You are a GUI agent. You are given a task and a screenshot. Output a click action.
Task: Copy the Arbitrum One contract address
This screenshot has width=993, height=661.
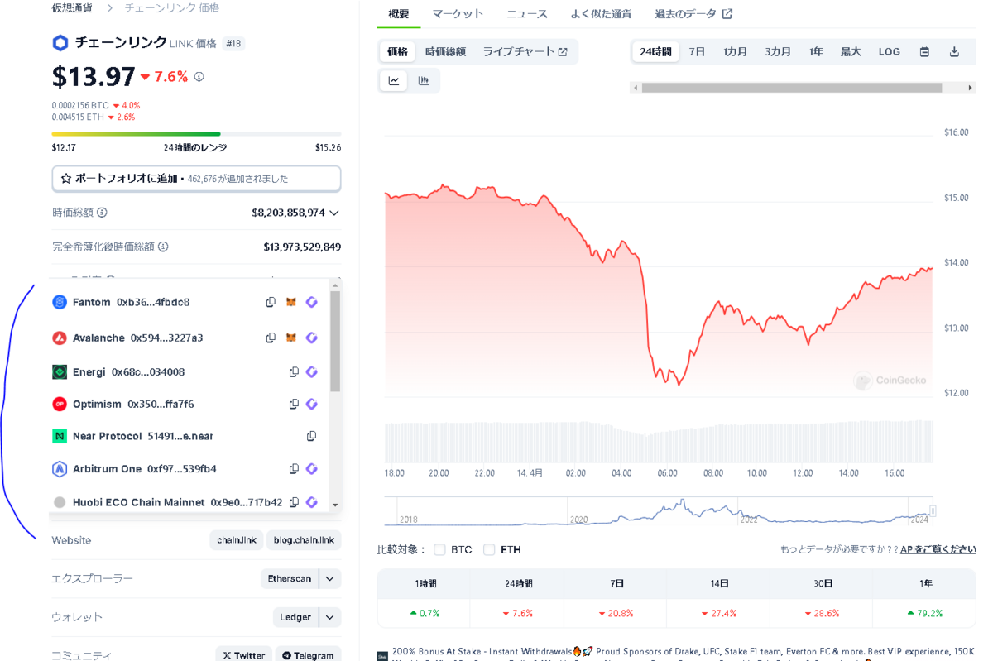[294, 469]
